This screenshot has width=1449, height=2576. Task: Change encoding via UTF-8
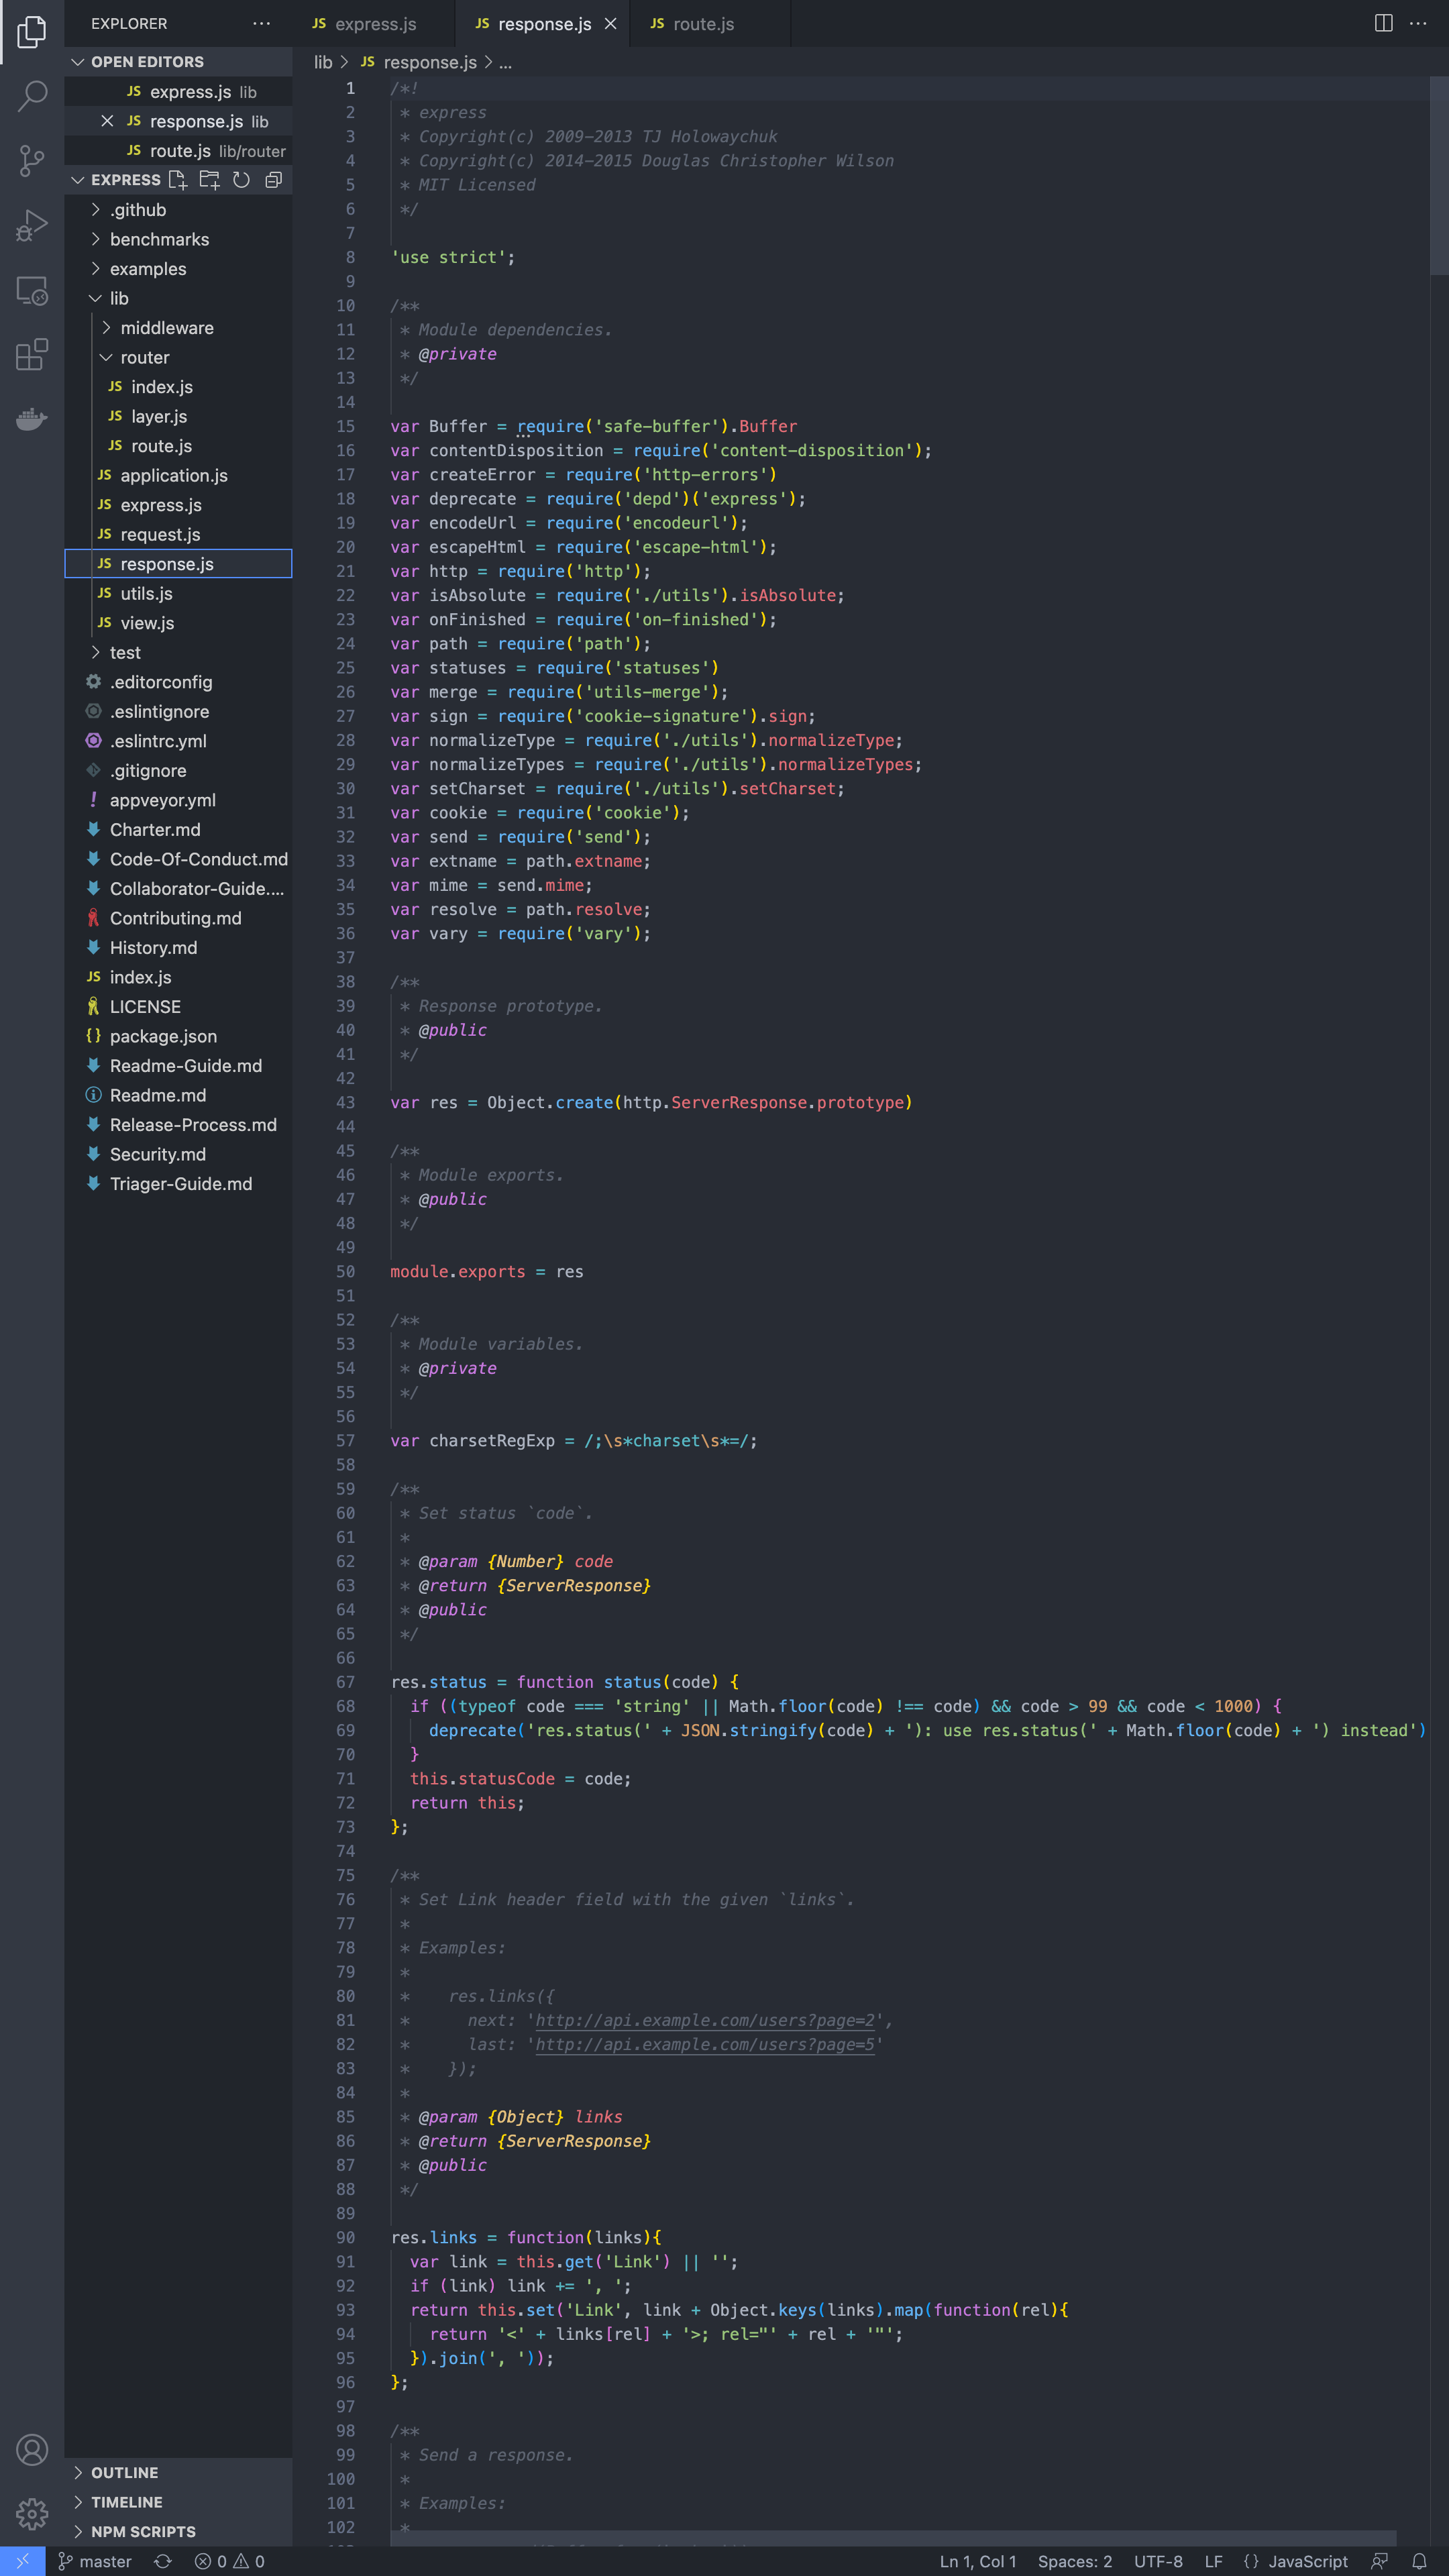click(1158, 2561)
